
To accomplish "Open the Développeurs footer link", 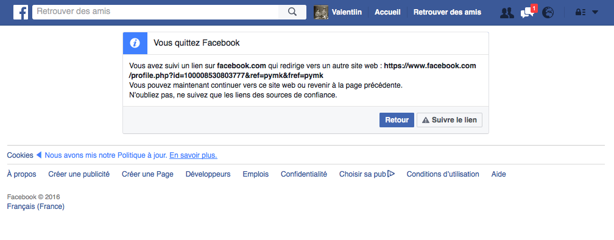I will pyautogui.click(x=208, y=174).
